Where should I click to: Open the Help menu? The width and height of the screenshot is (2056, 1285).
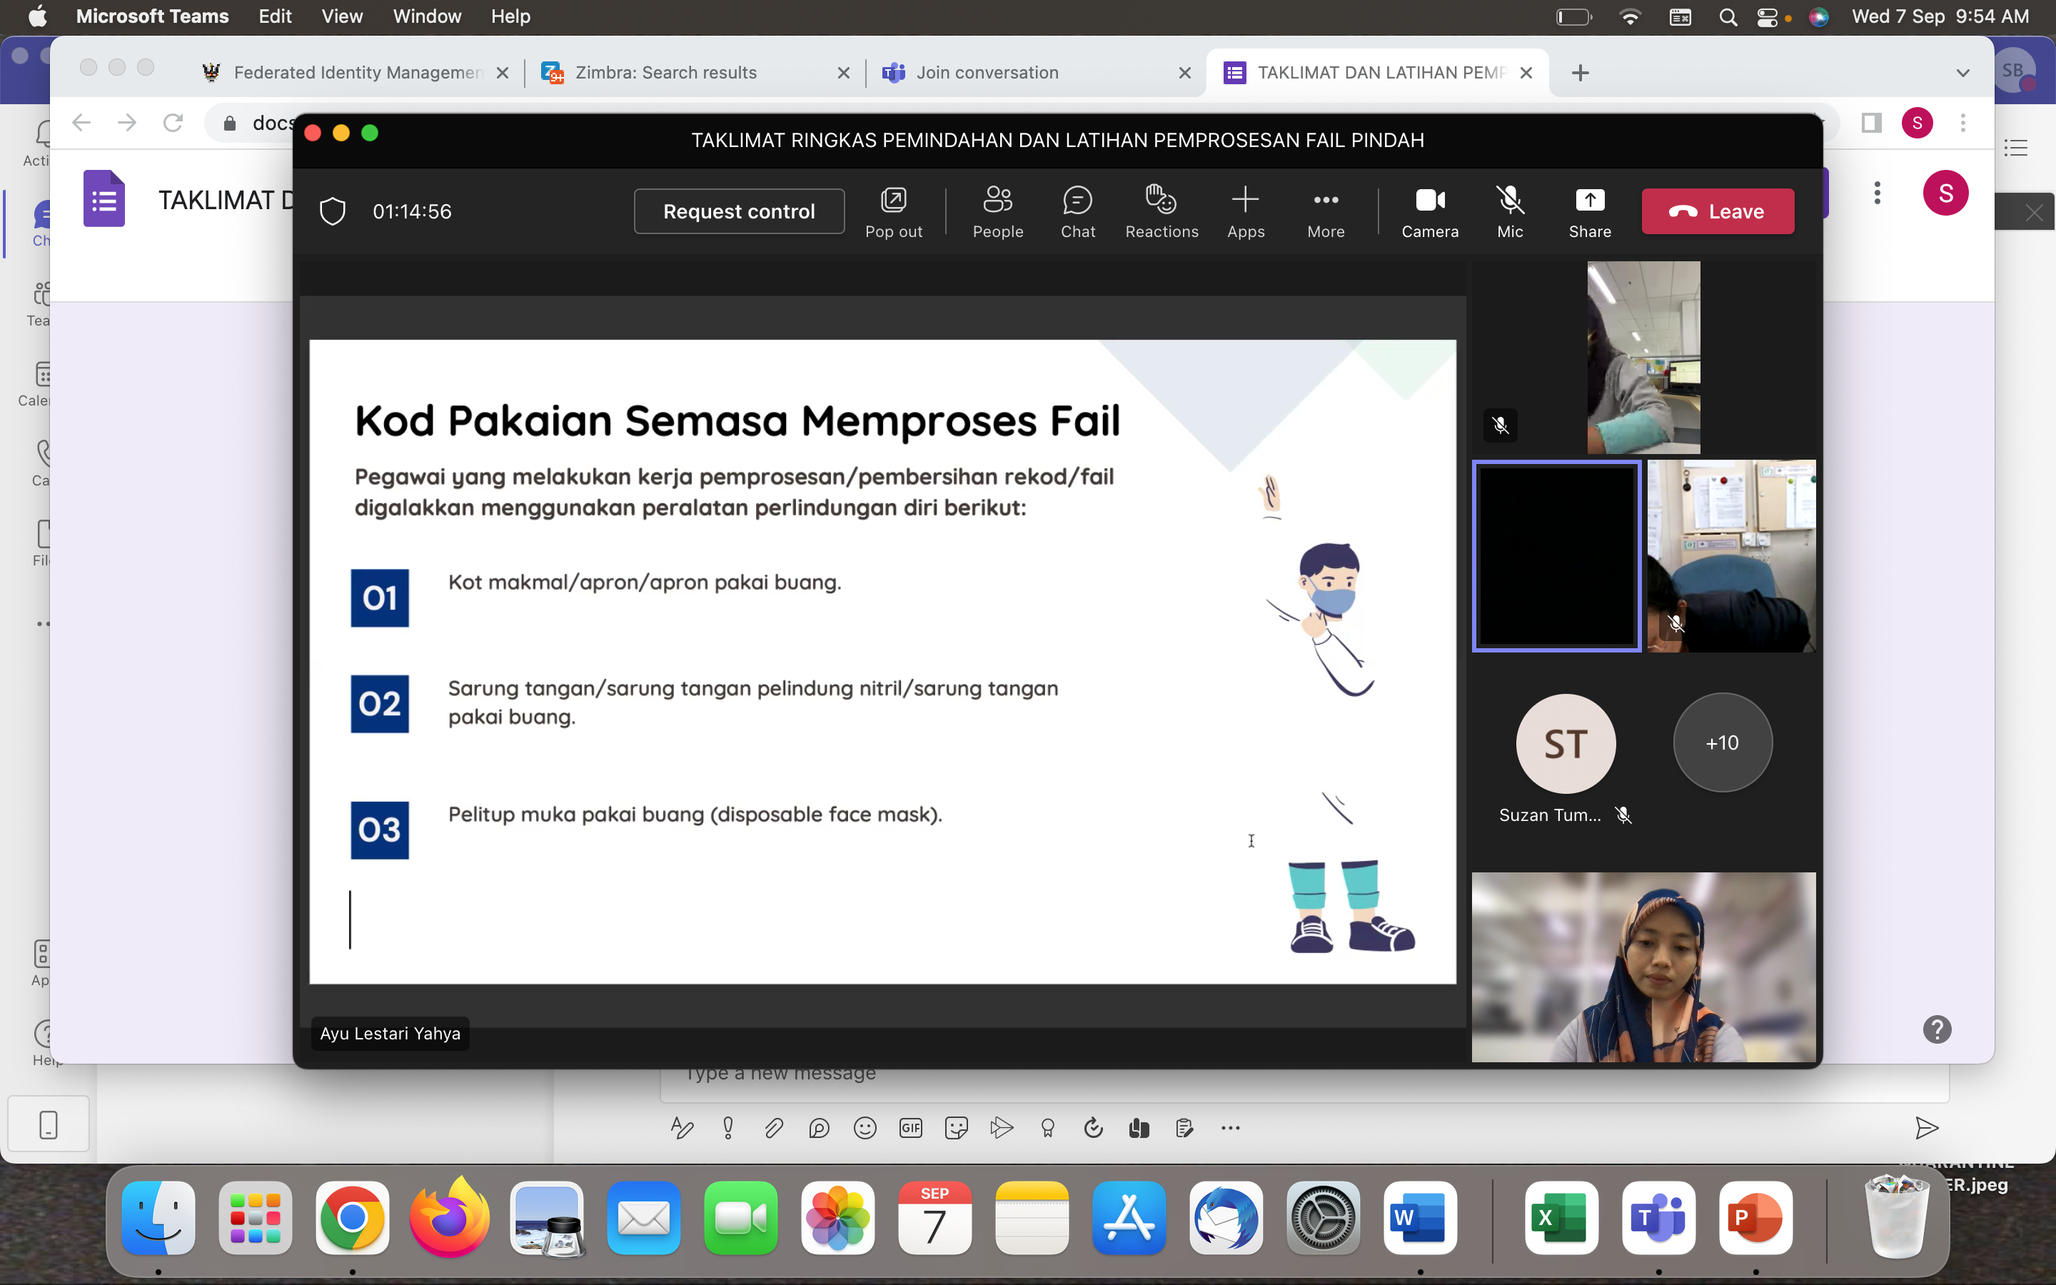coord(510,16)
